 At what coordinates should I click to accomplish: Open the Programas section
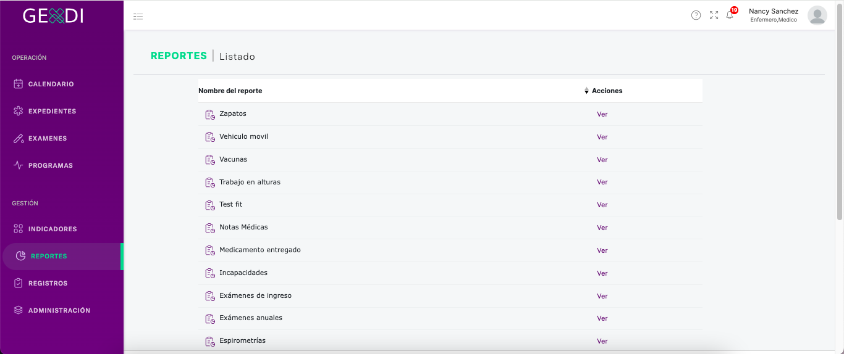pos(62,165)
